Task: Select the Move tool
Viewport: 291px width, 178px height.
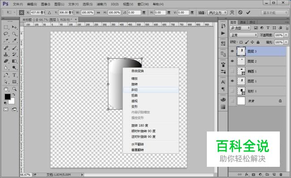Action: click(14, 27)
